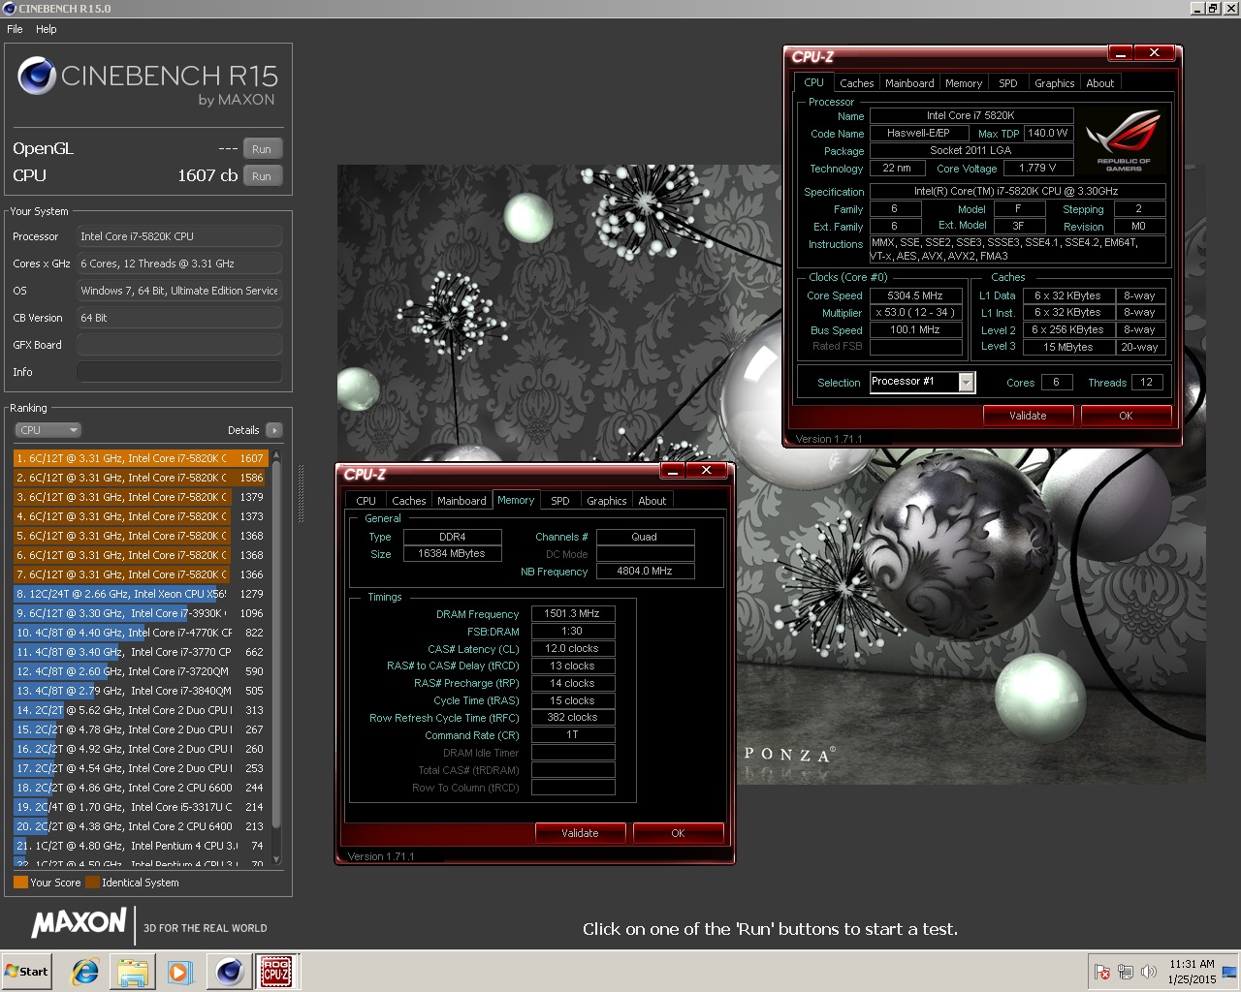Click the CAS# Latency value 12.0 clocks
The width and height of the screenshot is (1241, 992).
[x=572, y=648]
